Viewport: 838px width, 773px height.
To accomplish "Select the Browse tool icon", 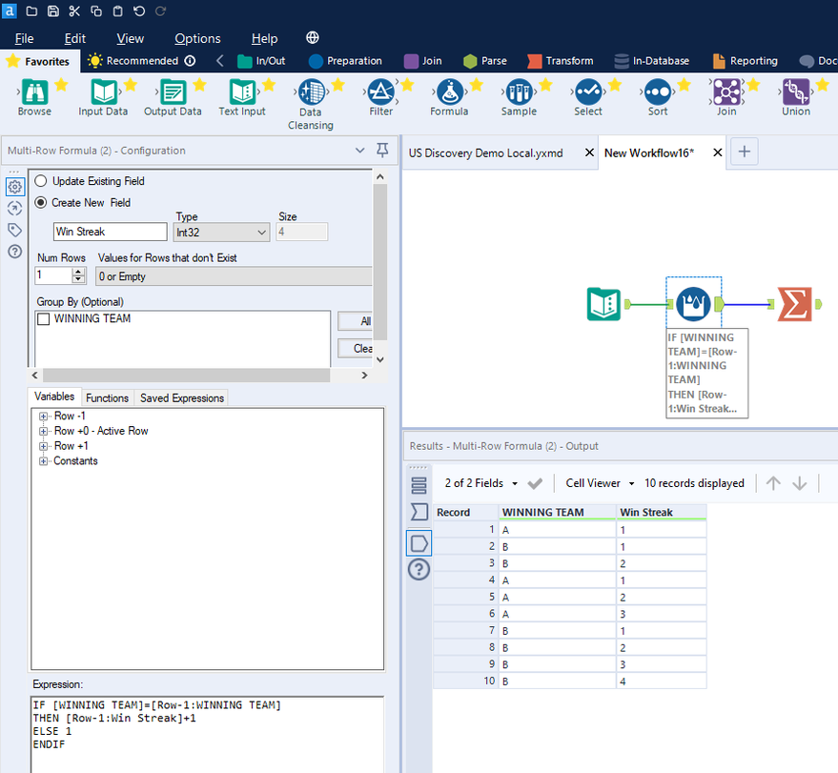I will tap(34, 92).
